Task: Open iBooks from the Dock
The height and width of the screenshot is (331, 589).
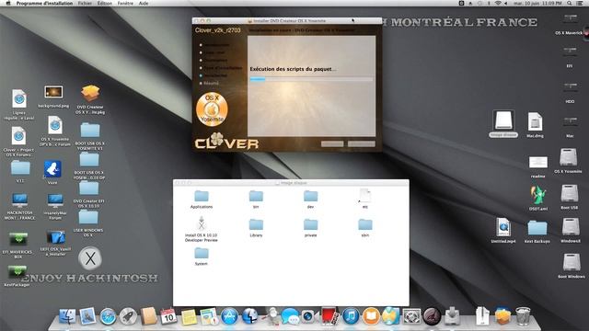Action: coord(371,316)
